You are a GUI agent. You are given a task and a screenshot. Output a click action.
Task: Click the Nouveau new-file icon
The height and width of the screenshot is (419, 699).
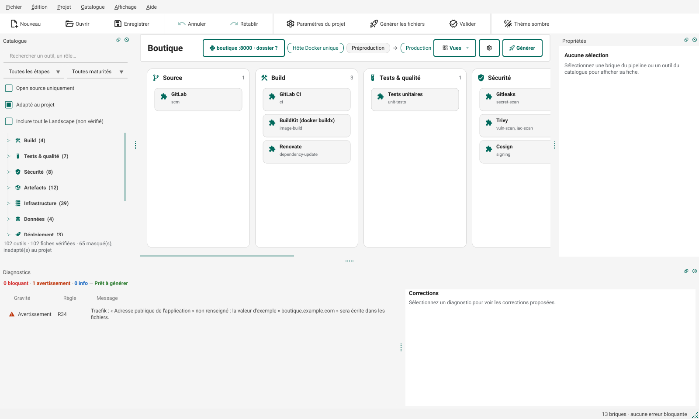[14, 24]
